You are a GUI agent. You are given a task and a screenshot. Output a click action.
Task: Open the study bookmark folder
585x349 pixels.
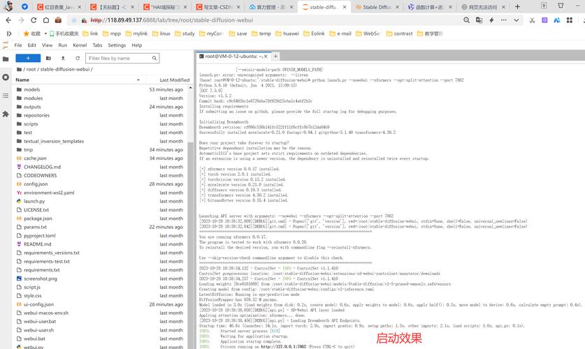pos(185,34)
